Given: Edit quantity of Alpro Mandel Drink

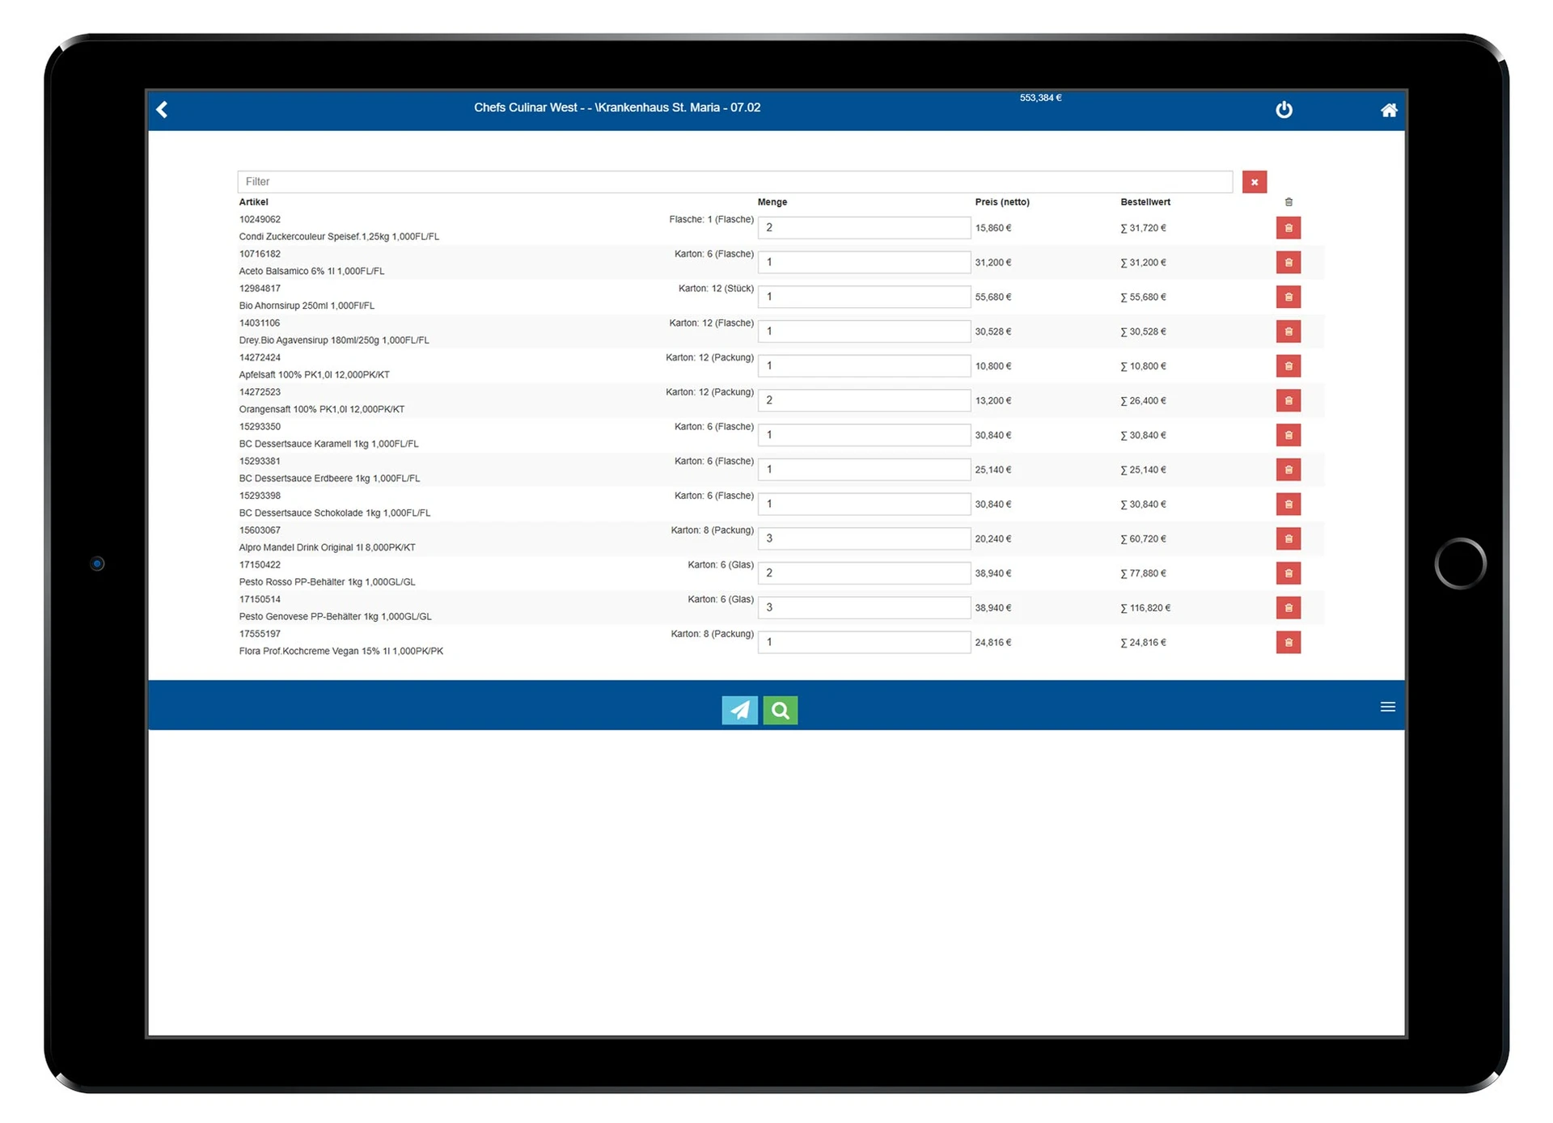Looking at the screenshot, I should pyautogui.click(x=863, y=538).
